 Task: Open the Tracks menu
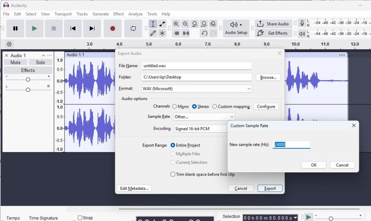click(x=82, y=14)
